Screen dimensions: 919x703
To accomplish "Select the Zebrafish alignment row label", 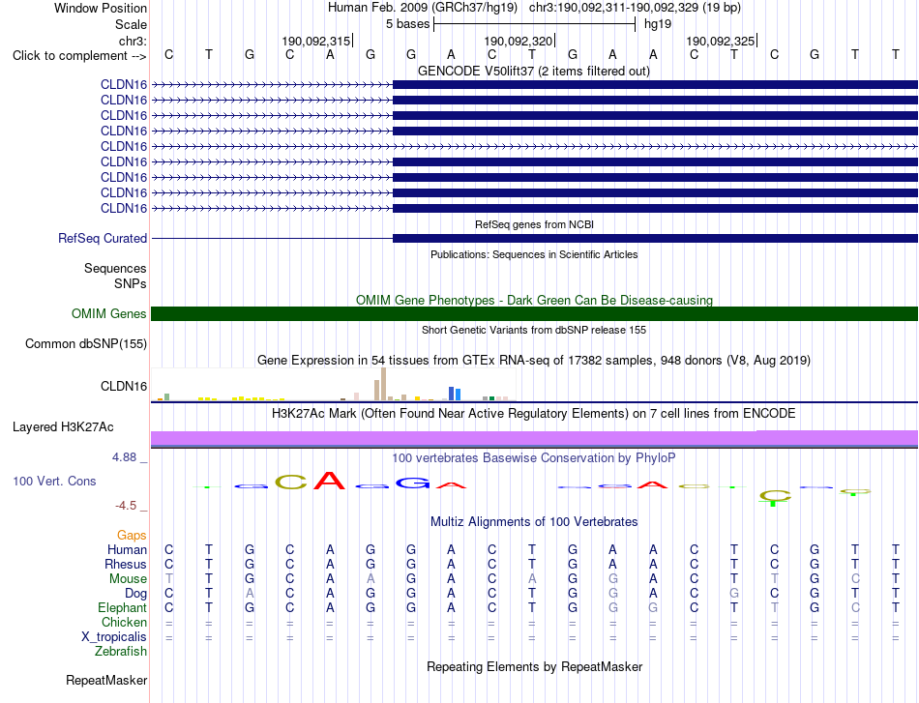I will click(121, 652).
